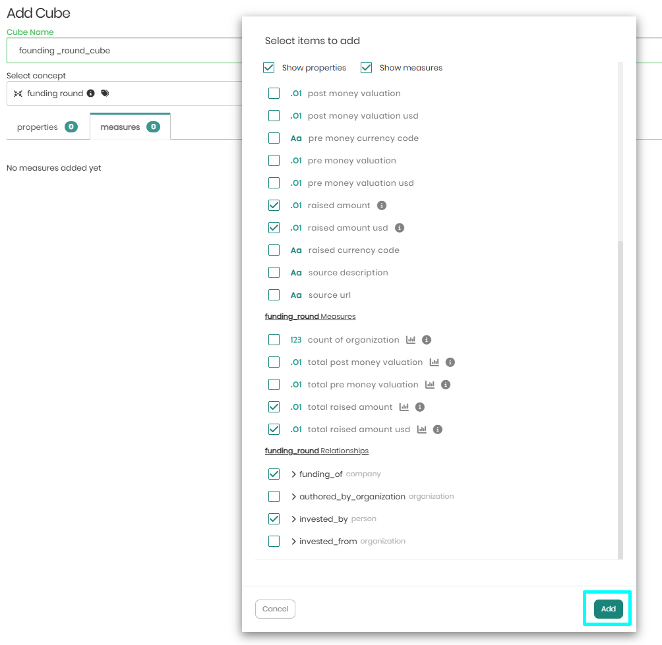
Task: Check the post money valuation usd item
Action: click(274, 116)
